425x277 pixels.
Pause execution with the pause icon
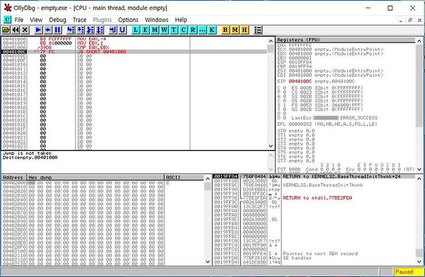click(x=57, y=30)
